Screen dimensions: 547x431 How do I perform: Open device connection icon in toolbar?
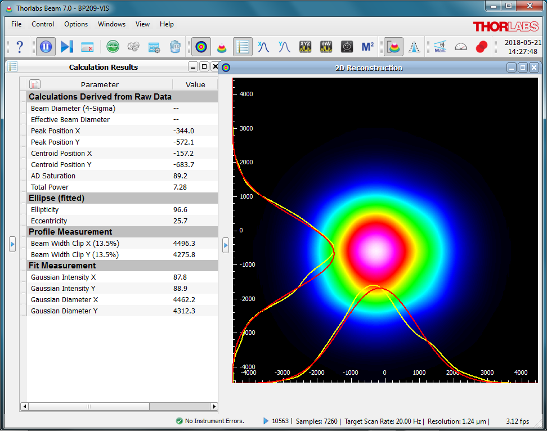tap(113, 47)
